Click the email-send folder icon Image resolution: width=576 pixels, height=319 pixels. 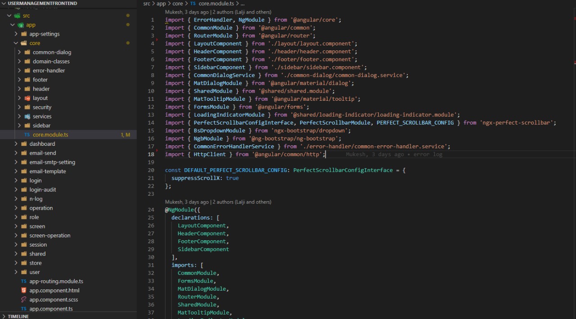pyautogui.click(x=23, y=153)
